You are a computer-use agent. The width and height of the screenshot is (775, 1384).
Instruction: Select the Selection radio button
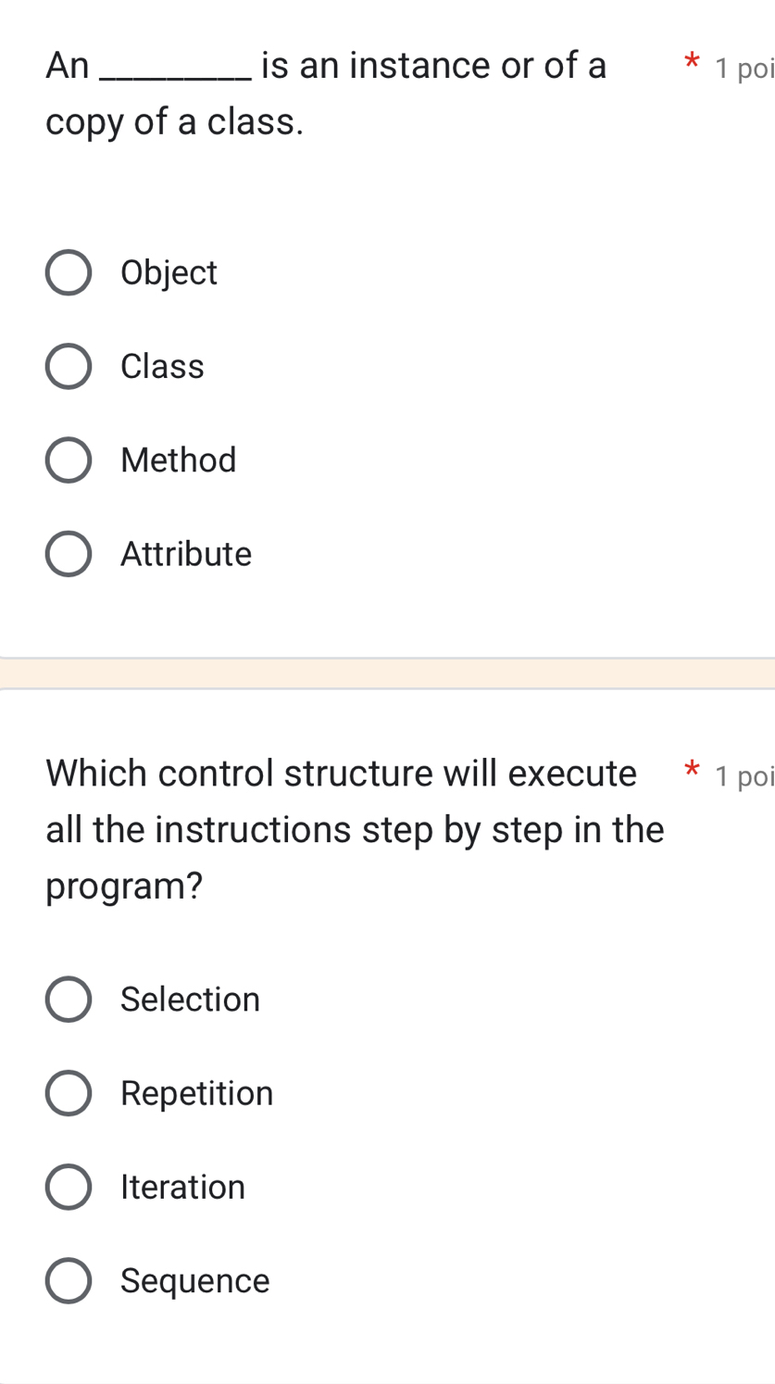tap(69, 1000)
